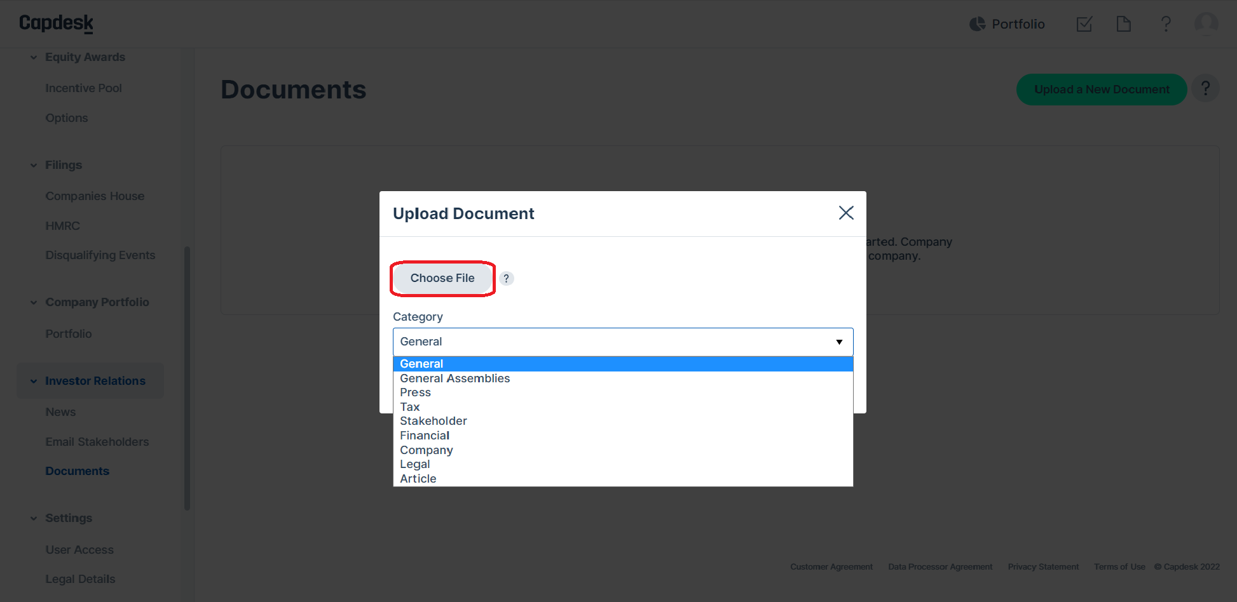Open News under Investor Relations
The height and width of the screenshot is (602, 1237).
pyautogui.click(x=60, y=412)
